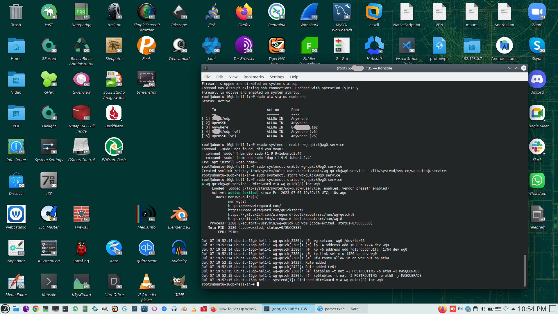Expand hidden system tray icons arrow
The height and width of the screenshot is (314, 558).
click(513, 309)
